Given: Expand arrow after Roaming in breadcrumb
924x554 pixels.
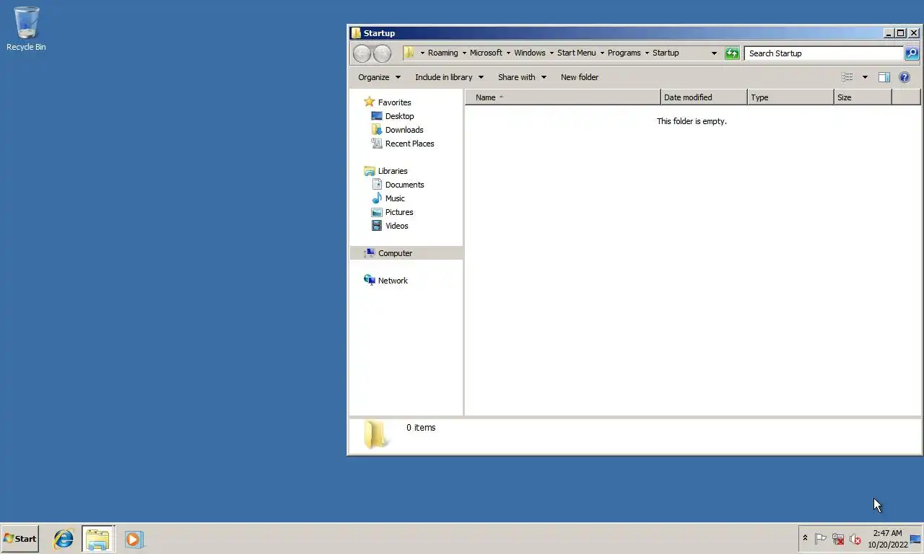Looking at the screenshot, I should click(464, 53).
